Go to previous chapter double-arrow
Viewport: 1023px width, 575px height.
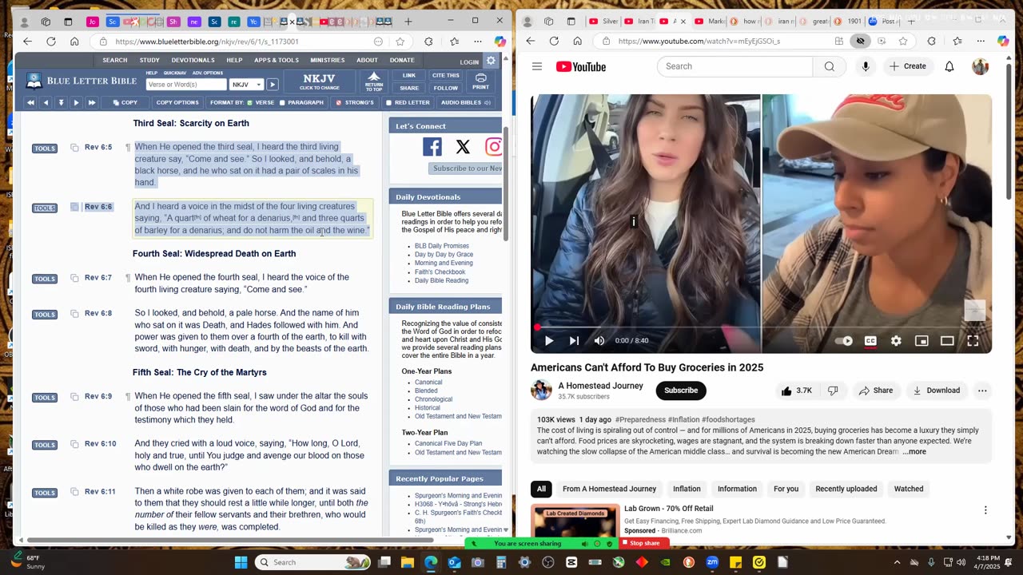click(x=30, y=102)
